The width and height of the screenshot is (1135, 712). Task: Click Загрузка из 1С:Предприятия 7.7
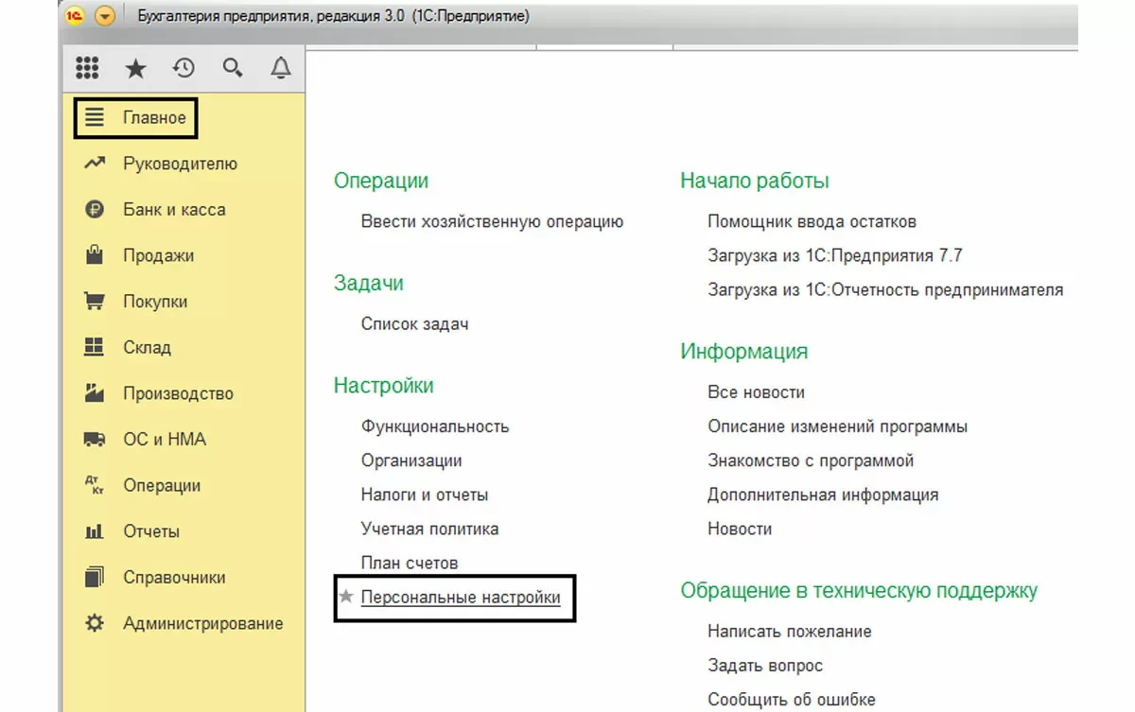[x=834, y=256]
